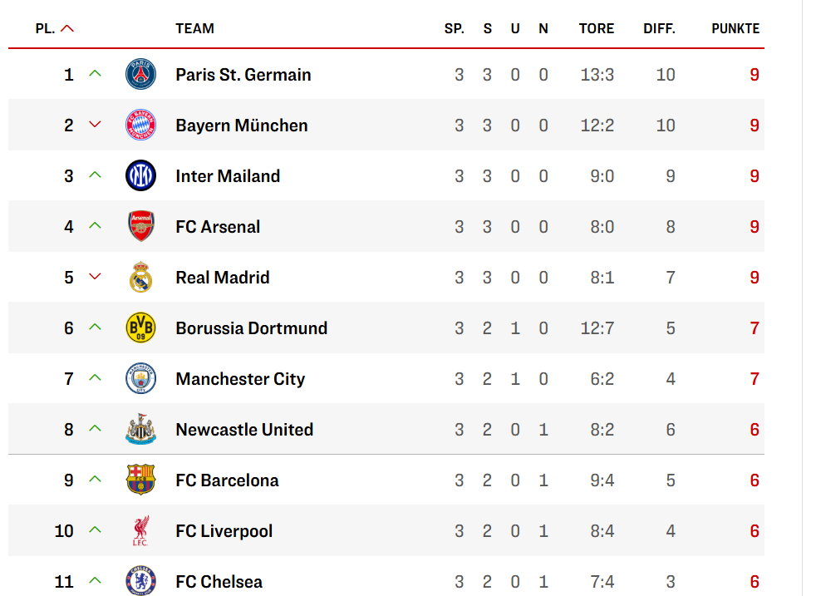Click the Real Madrid crest icon
Viewport: 816px width, 596px height.
140,278
